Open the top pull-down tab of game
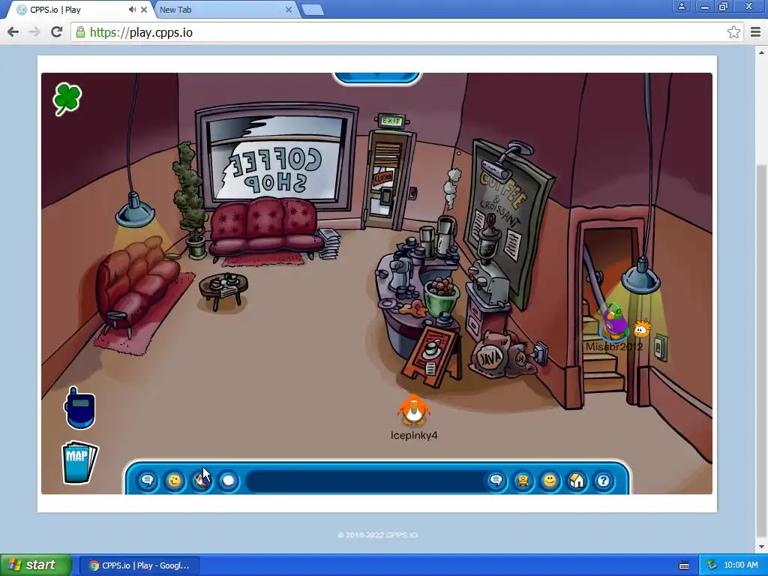The image size is (768, 576). (x=376, y=77)
